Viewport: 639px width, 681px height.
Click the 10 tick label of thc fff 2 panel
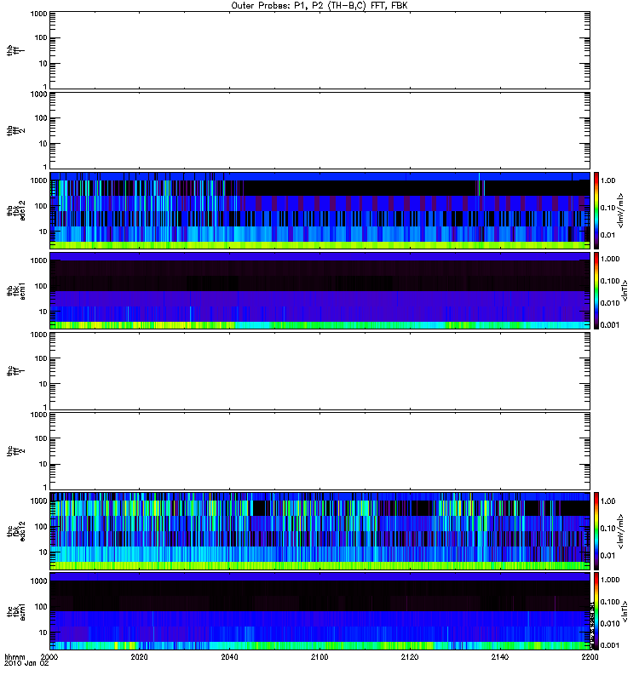[x=43, y=465]
